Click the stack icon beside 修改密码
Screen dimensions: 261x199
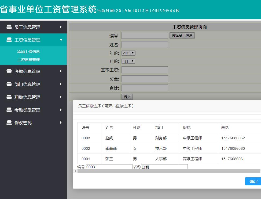tap(9, 123)
